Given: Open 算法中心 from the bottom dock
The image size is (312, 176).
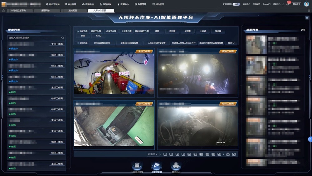Looking at the screenshot, I should [x=176, y=167].
